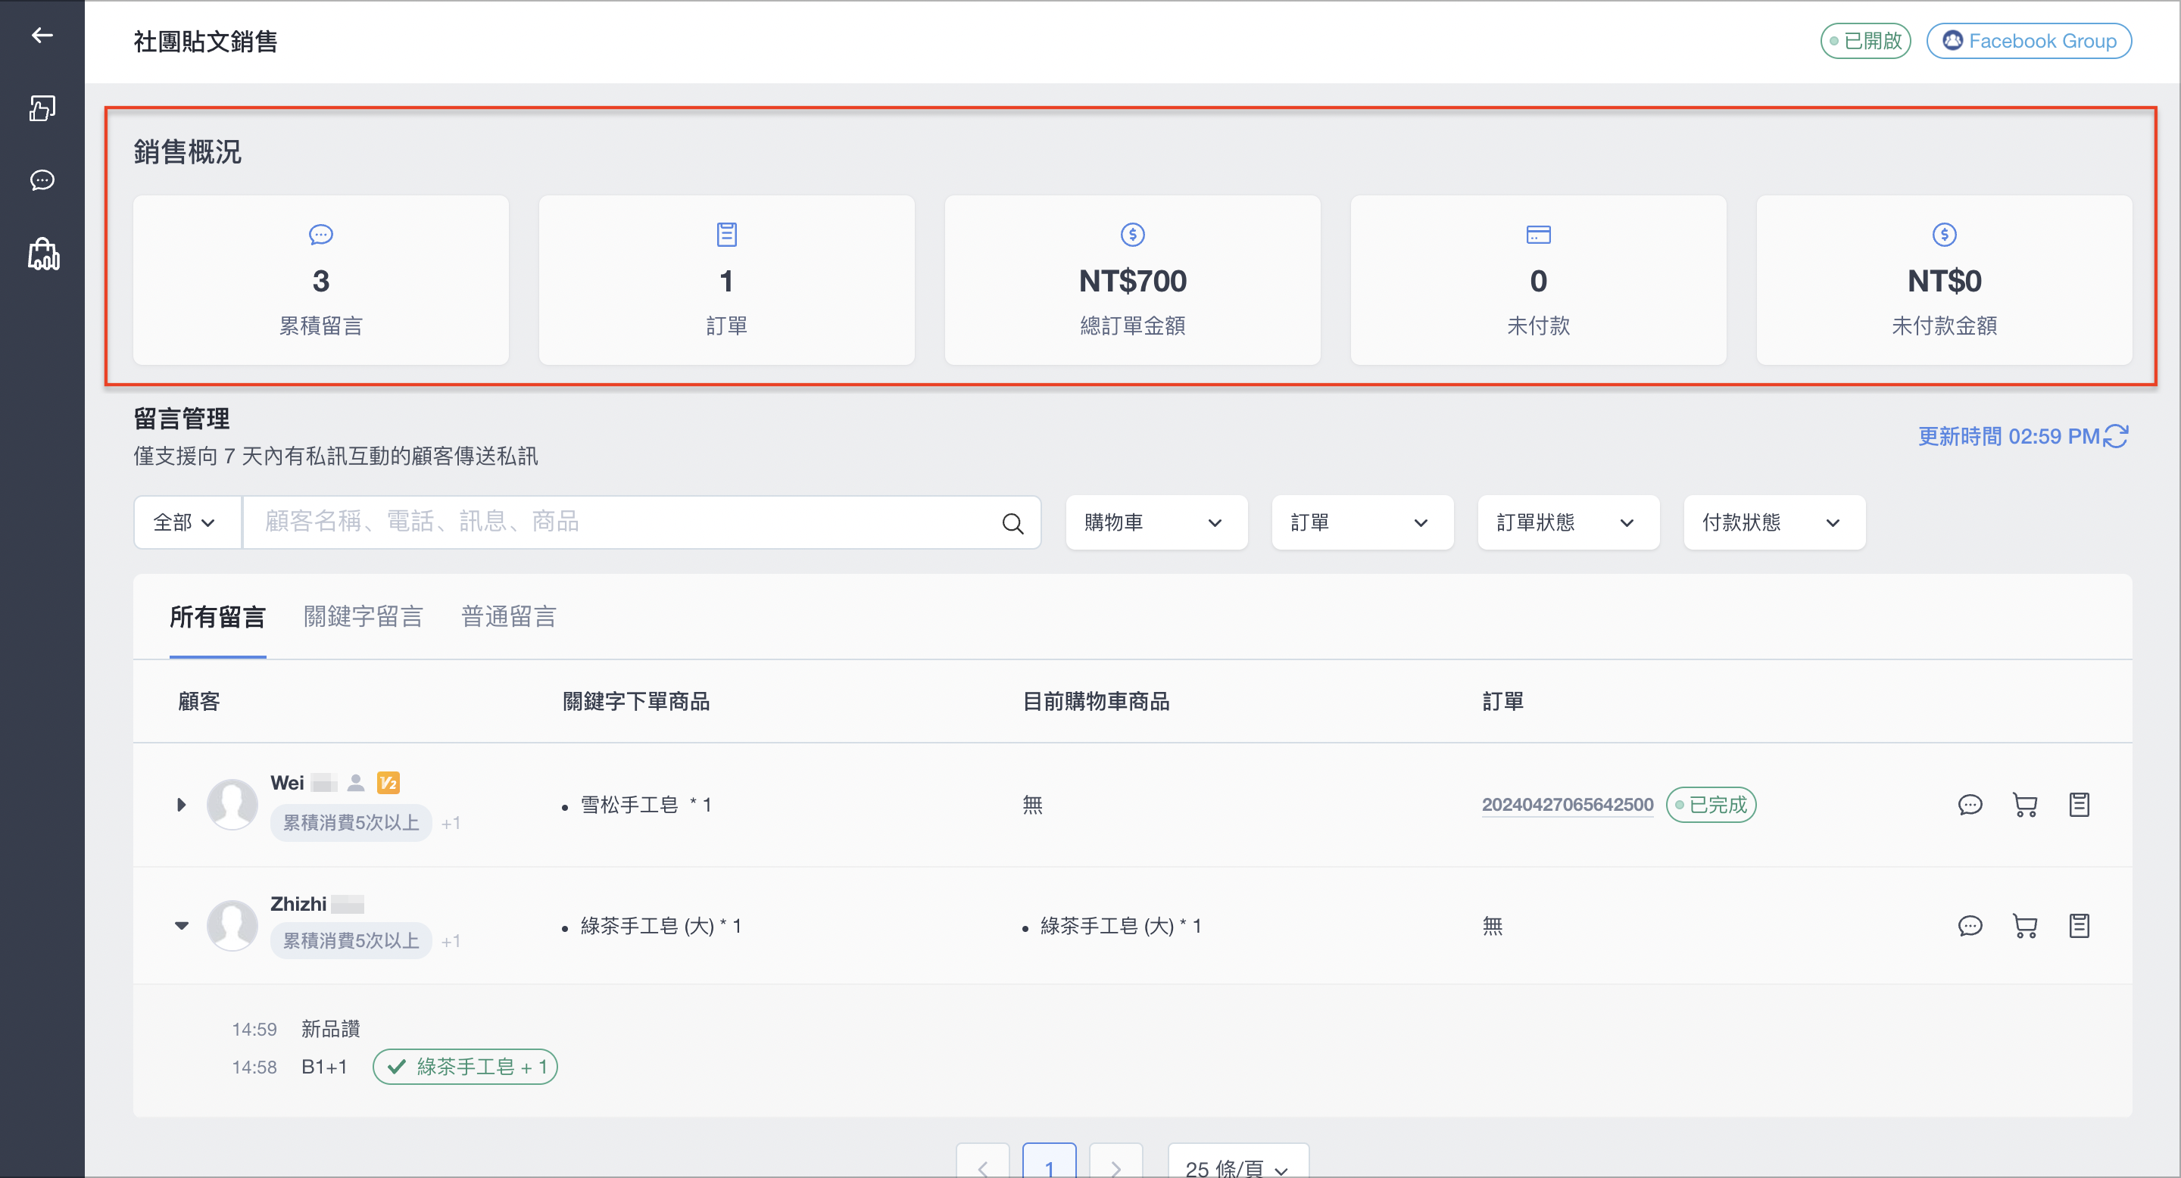The height and width of the screenshot is (1178, 2181).
Task: Click the 關鍵字下單商品 column header
Action: 636,702
